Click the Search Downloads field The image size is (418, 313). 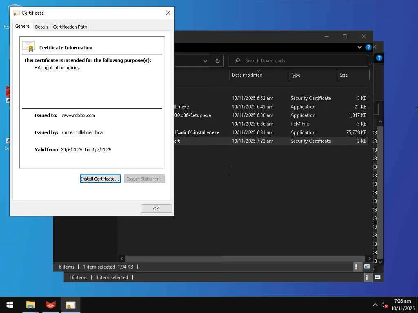point(298,61)
